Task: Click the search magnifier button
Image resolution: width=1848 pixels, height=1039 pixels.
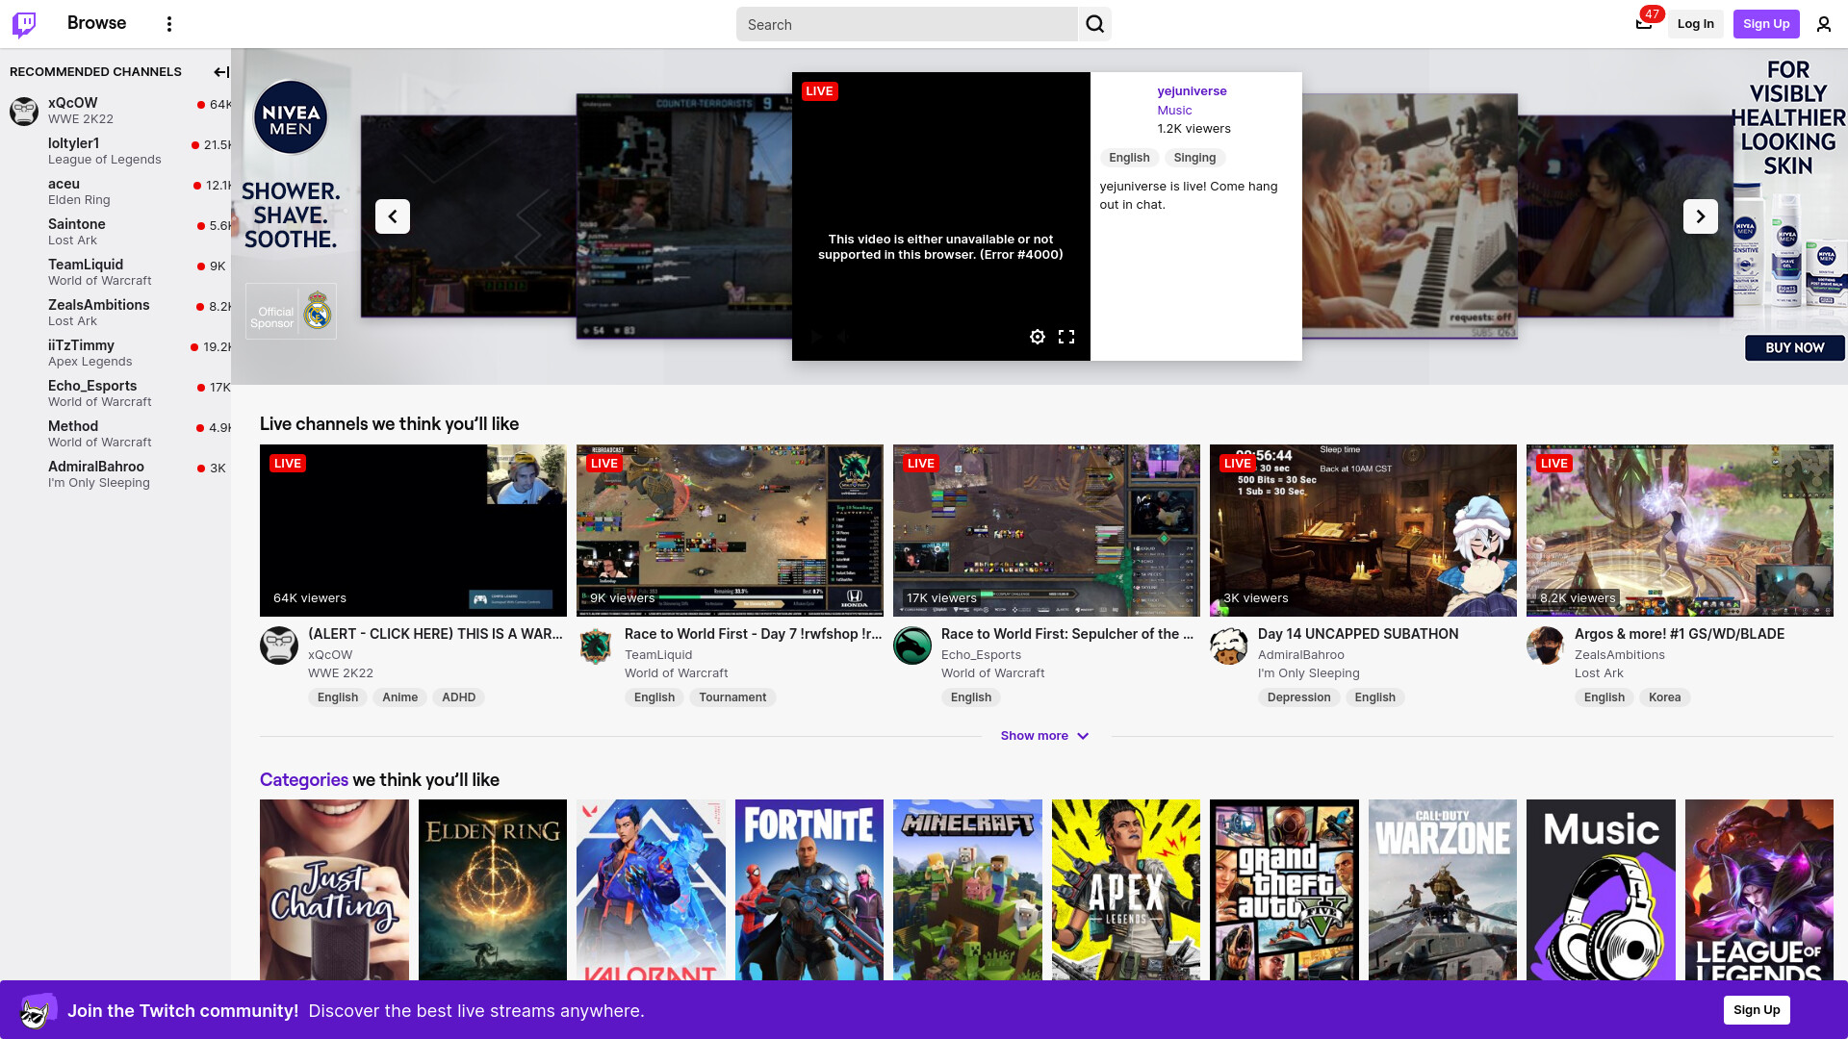Action: [x=1095, y=24]
